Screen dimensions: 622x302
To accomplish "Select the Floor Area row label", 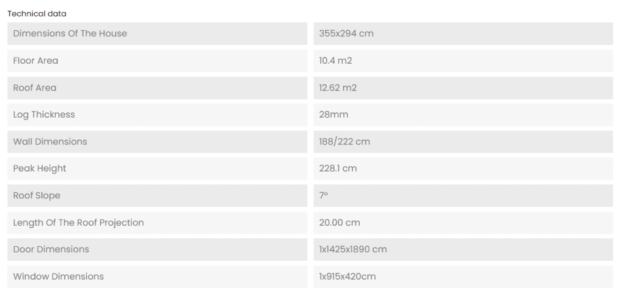I will [36, 61].
